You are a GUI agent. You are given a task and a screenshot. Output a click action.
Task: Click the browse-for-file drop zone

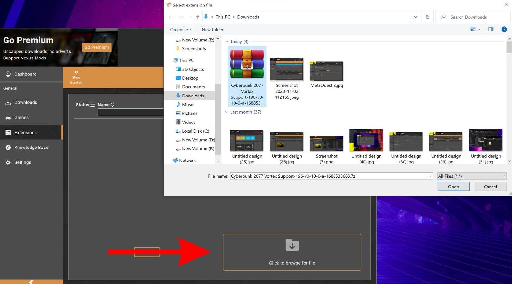pyautogui.click(x=292, y=252)
